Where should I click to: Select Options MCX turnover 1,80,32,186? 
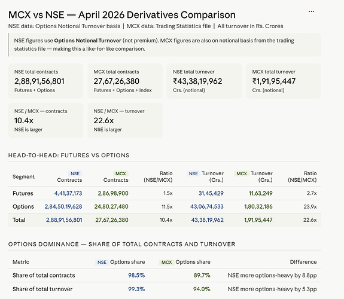pyautogui.click(x=258, y=206)
